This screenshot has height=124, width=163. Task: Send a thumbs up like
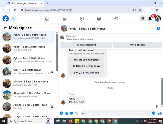click(x=160, y=113)
